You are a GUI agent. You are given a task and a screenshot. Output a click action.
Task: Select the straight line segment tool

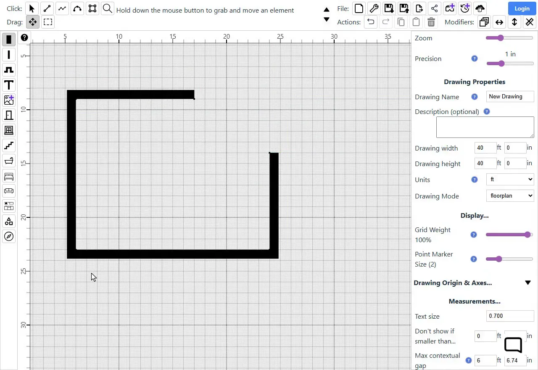click(x=47, y=8)
